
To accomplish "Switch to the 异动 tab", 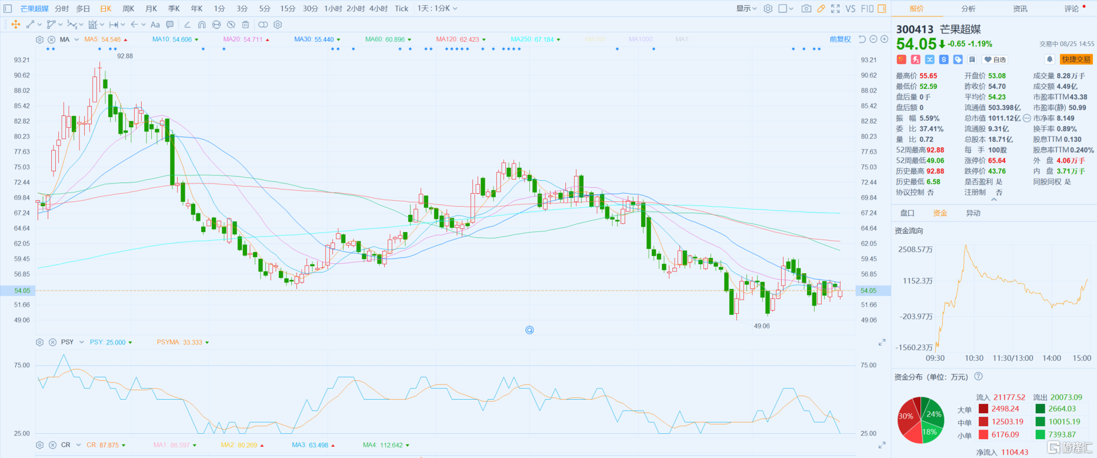I will pos(973,213).
